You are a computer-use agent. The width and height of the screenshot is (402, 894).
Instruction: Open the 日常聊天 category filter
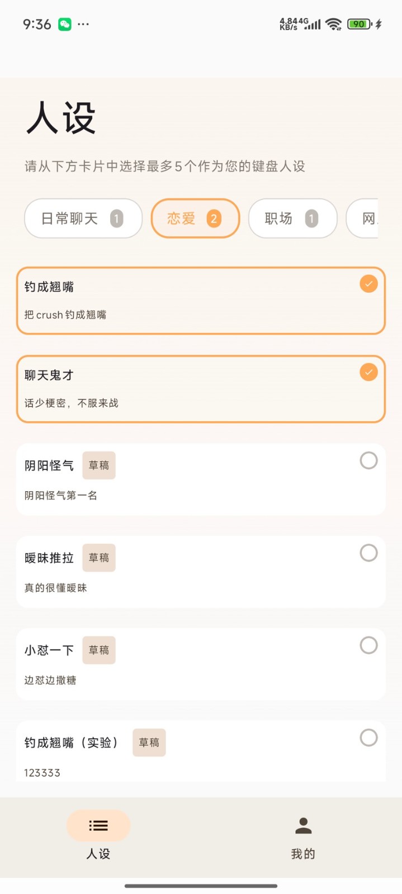pyautogui.click(x=83, y=218)
